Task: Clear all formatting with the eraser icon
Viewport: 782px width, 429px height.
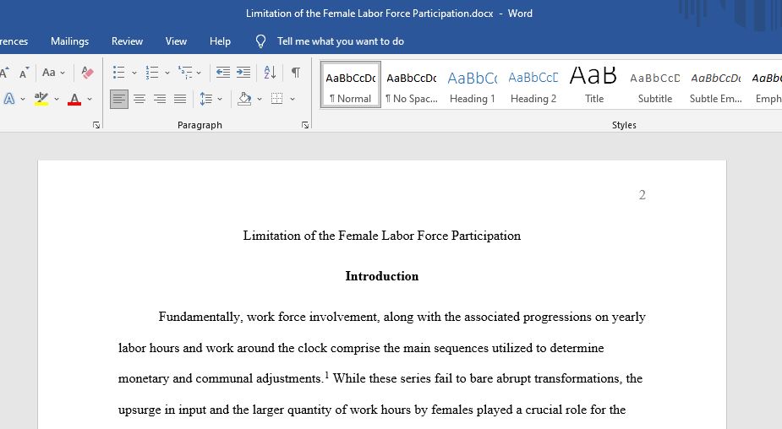Action: (x=87, y=73)
